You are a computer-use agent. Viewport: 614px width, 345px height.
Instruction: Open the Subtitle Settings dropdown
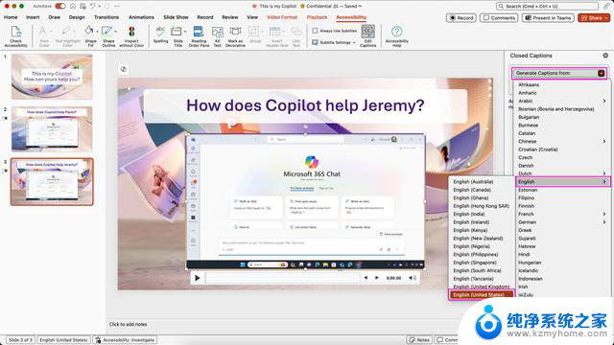334,42
